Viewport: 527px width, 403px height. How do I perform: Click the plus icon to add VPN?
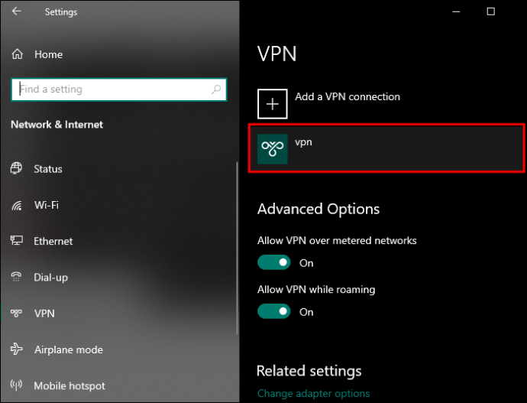(273, 103)
